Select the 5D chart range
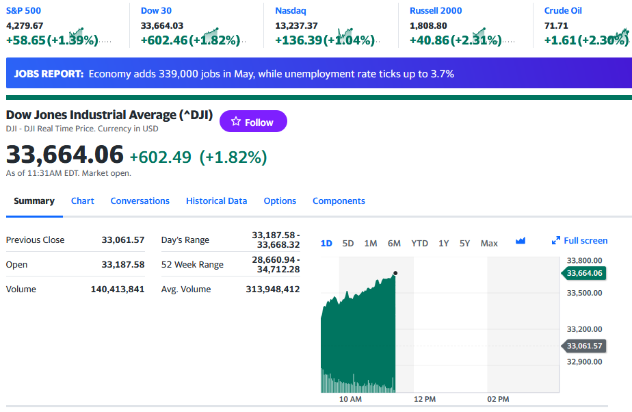The width and height of the screenshot is (632, 412). (348, 244)
